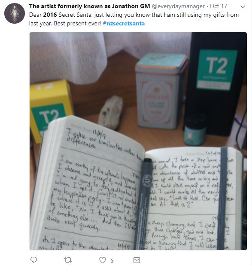Open the tweet options chevron dropdown
Screen dimensions: 252x266
point(243,7)
